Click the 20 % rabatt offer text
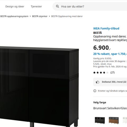 pyautogui.click(x=110, y=54)
